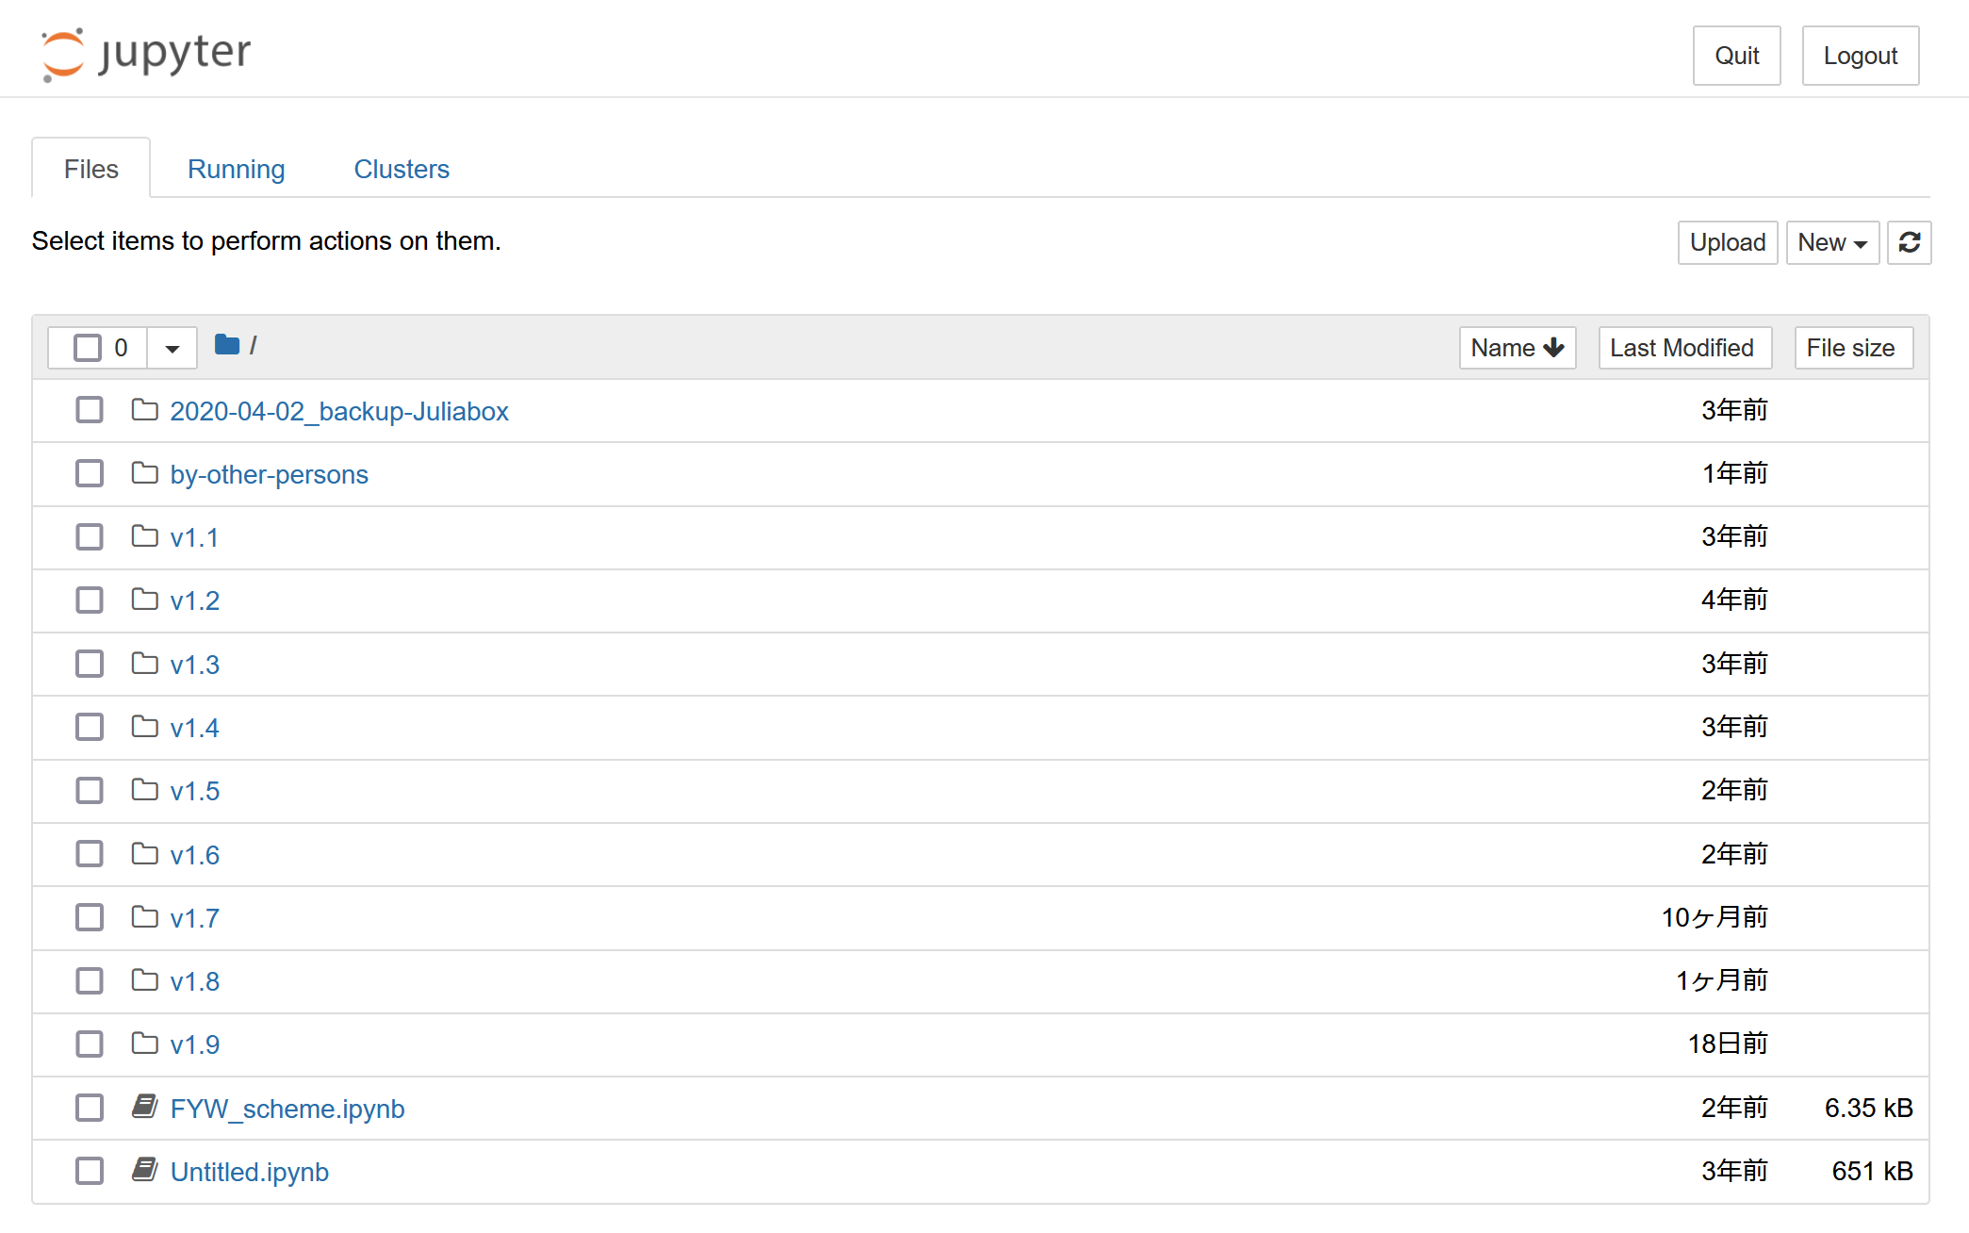This screenshot has height=1233, width=1969.
Task: Expand the selection type dropdown arrow
Action: point(172,349)
